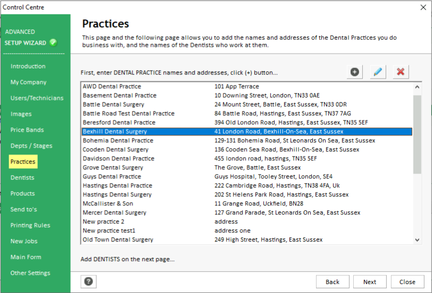
Task: Go to New Jobs page
Action: pos(24,242)
